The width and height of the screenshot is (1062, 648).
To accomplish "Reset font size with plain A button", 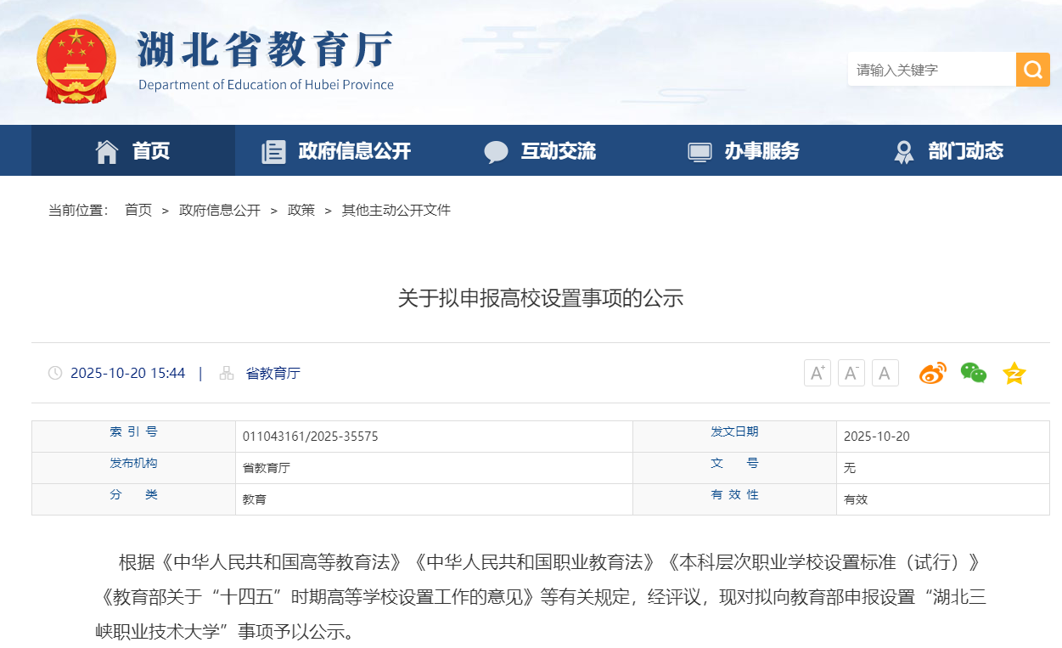I will pos(885,373).
